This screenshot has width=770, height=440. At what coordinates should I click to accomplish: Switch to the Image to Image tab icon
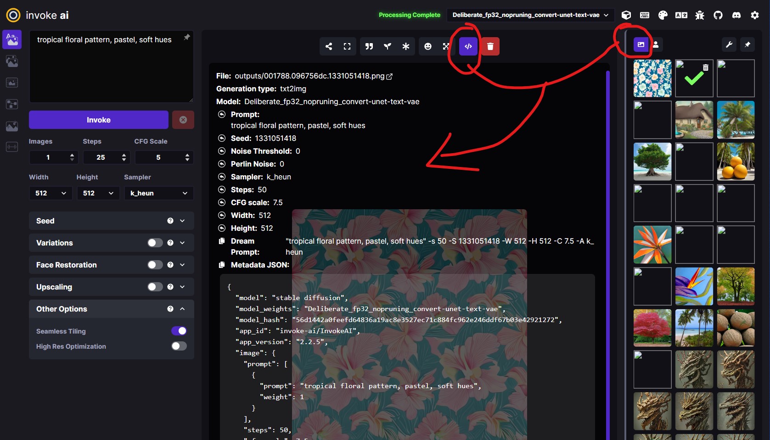pyautogui.click(x=12, y=61)
